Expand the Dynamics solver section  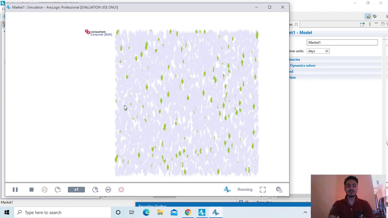point(303,65)
